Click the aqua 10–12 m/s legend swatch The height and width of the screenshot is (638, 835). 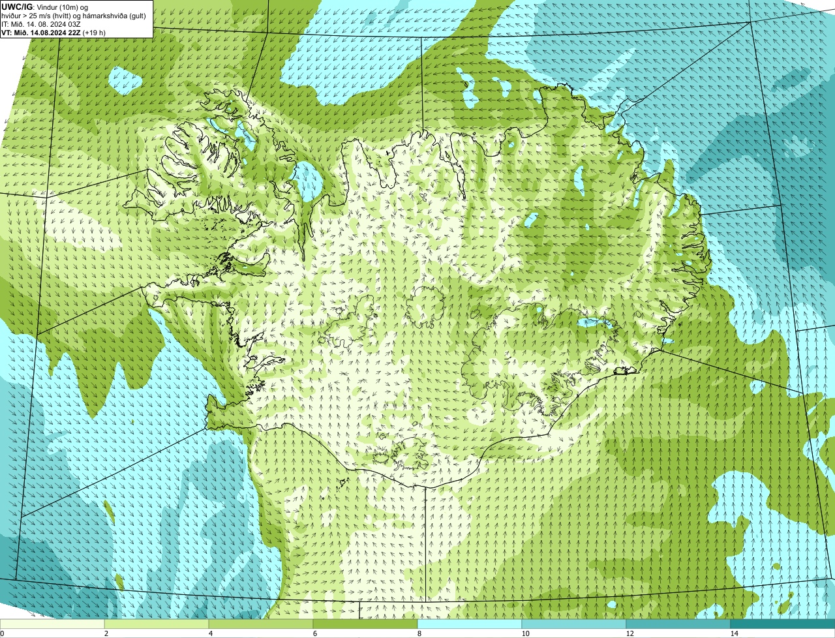coord(574,624)
